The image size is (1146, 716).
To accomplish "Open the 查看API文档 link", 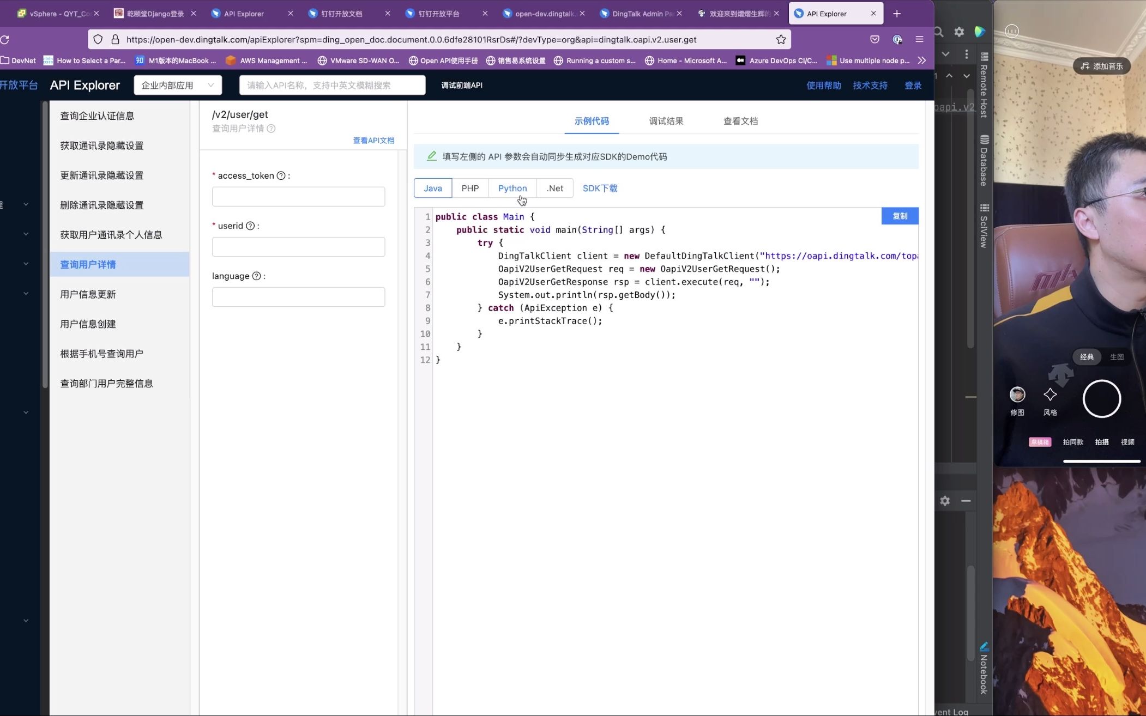I will click(373, 141).
